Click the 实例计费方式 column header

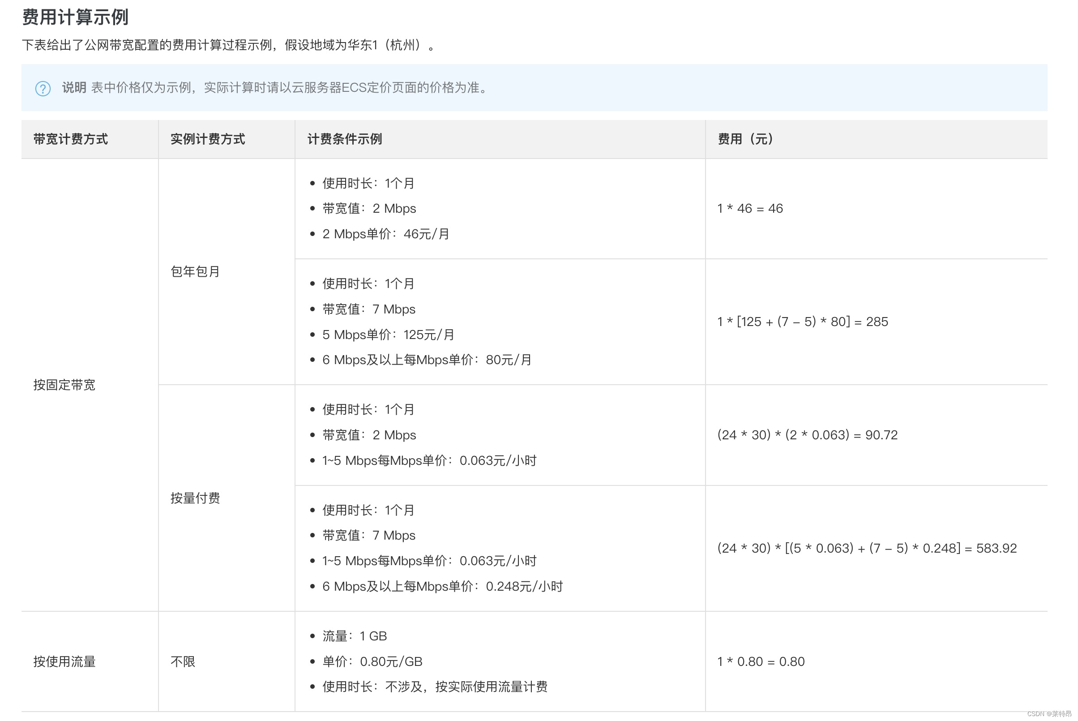tap(207, 139)
